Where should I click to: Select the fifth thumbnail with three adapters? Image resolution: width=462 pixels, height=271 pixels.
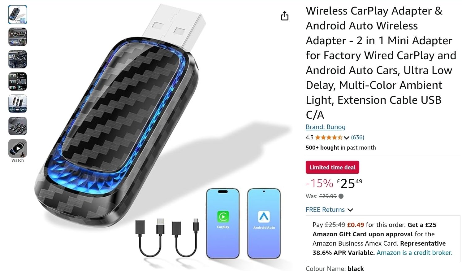(18, 104)
